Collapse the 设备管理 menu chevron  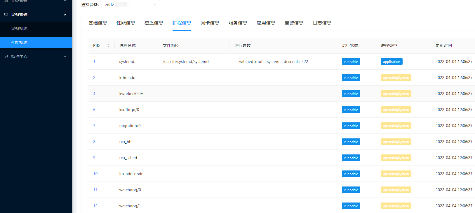65,15
